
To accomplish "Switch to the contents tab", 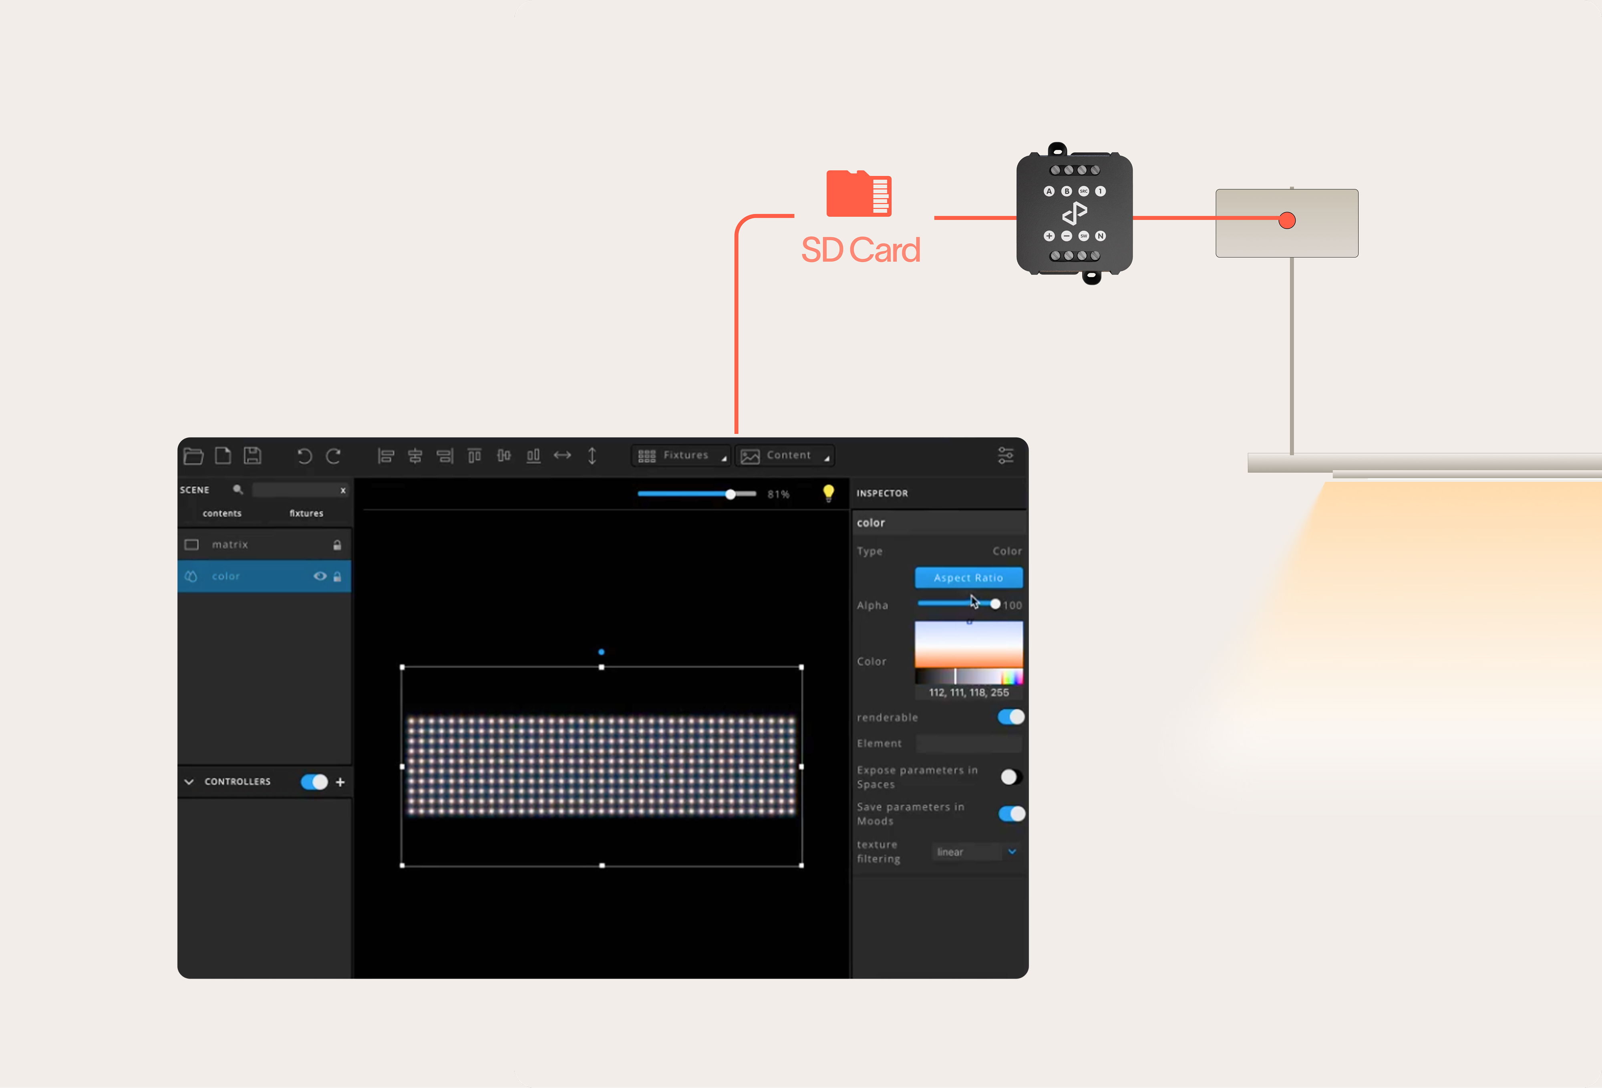I will pyautogui.click(x=222, y=513).
